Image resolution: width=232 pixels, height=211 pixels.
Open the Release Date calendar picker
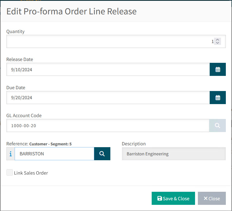point(218,69)
